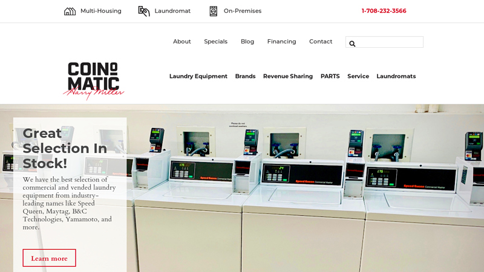Open the Financing page
This screenshot has height=272, width=484.
[x=281, y=42]
